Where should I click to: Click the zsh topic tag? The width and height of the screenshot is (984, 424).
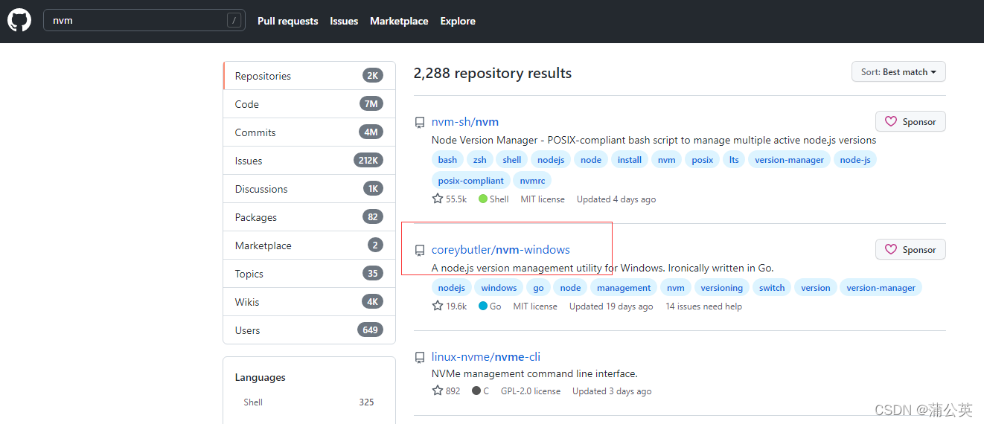480,160
